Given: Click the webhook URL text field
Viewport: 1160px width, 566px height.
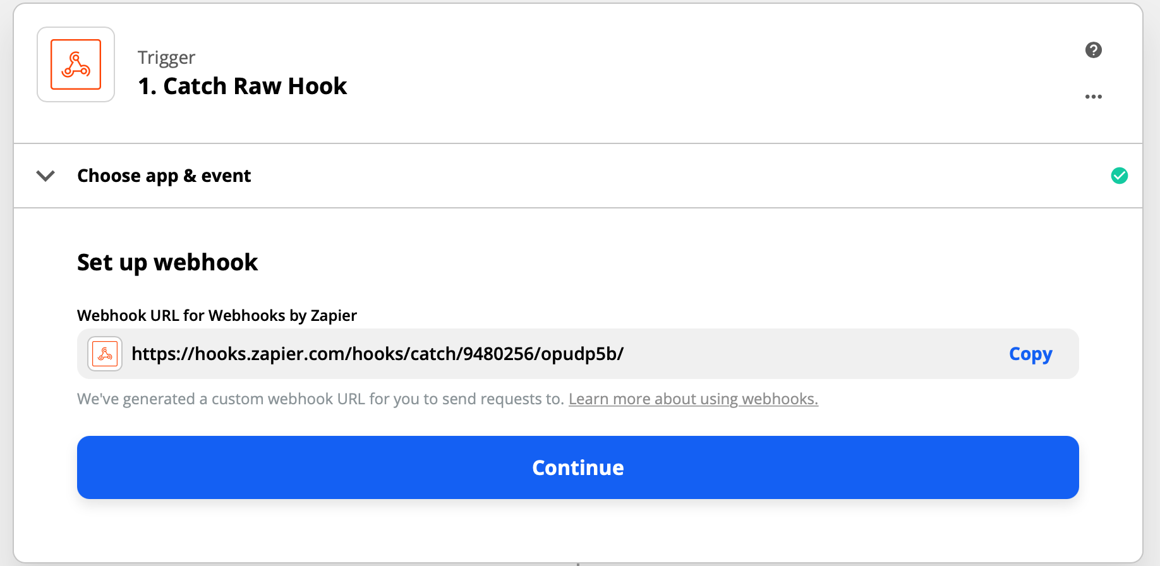Looking at the screenshot, I should 578,354.
